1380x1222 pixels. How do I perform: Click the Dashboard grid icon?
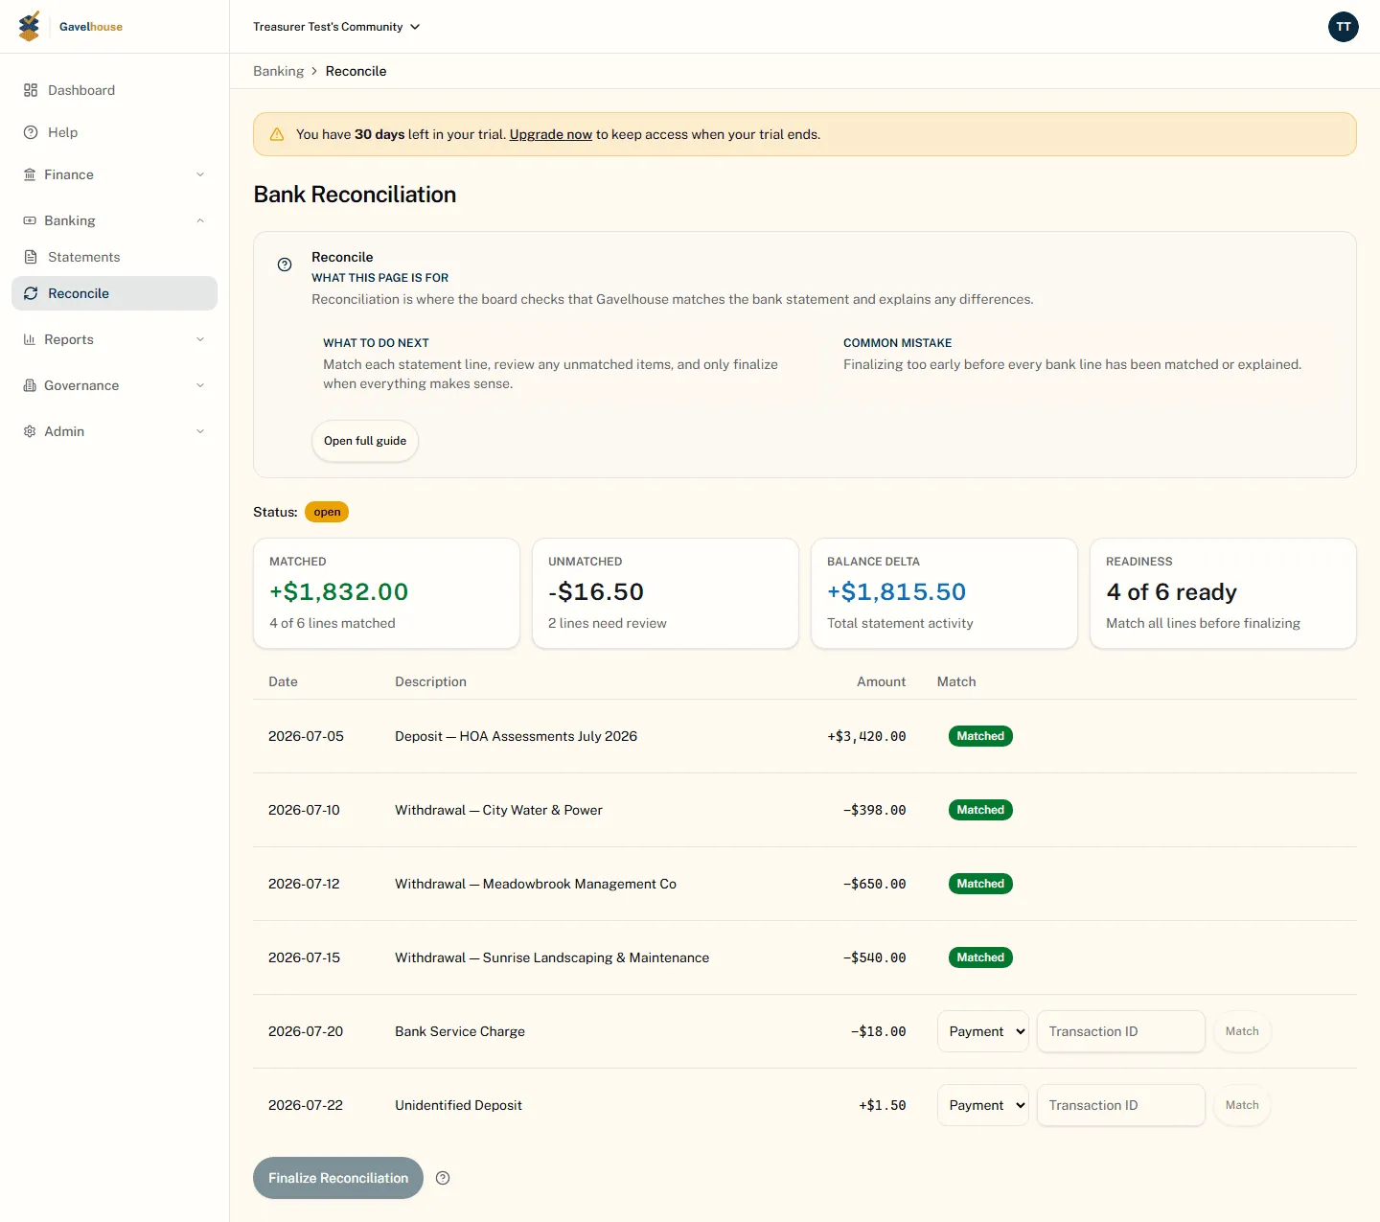click(31, 90)
